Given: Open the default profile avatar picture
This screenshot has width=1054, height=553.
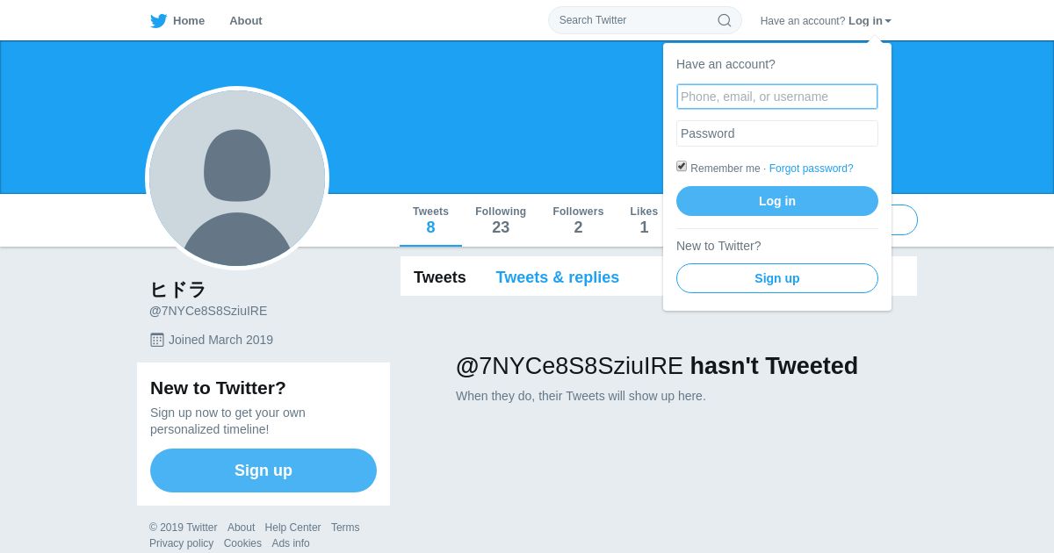Looking at the screenshot, I should tap(237, 178).
